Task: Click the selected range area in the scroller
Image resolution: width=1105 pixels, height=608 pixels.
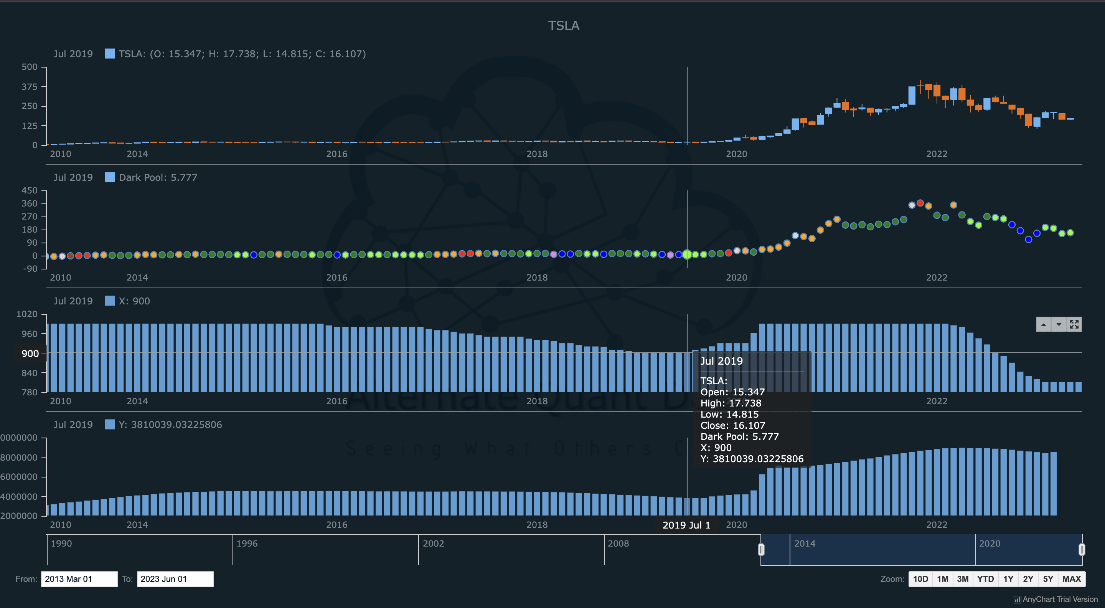Action: [921, 550]
